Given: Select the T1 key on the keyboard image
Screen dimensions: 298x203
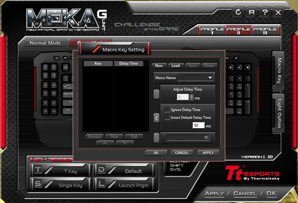Looking at the screenshot, I should [45, 67].
